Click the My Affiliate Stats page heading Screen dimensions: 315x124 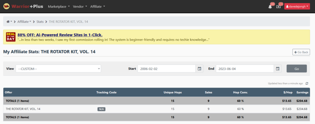(49, 52)
